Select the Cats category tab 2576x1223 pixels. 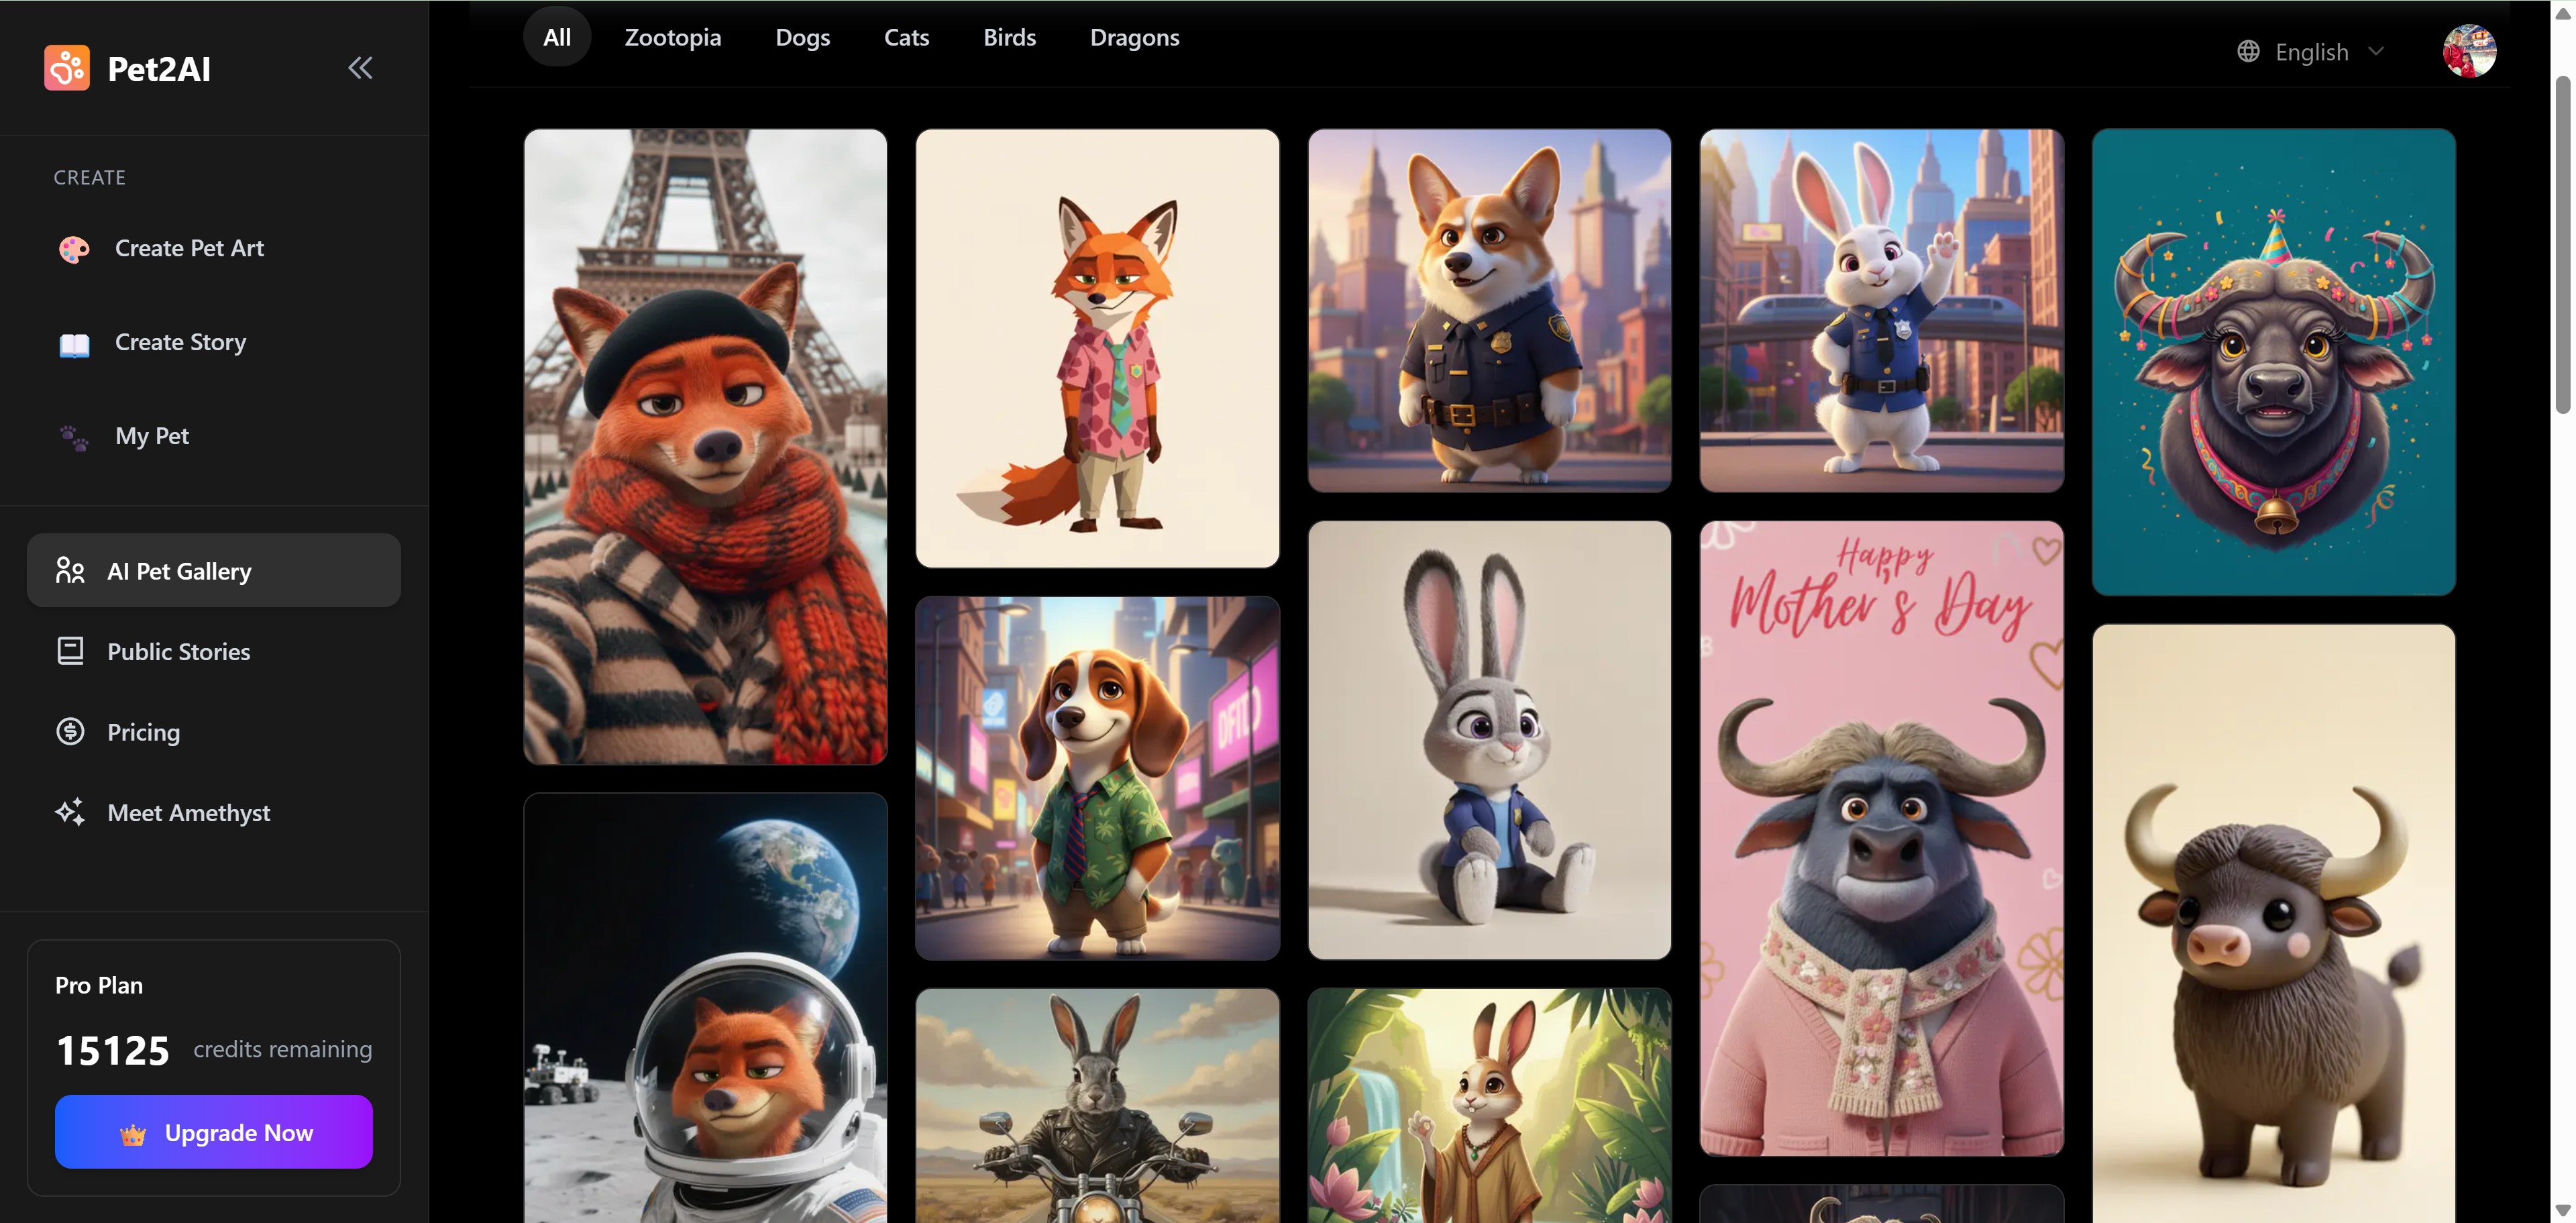pos(906,37)
